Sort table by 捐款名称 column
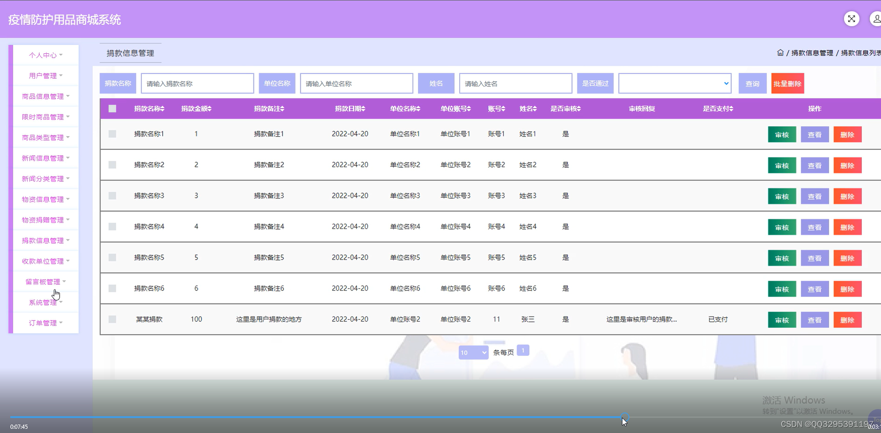This screenshot has width=881, height=433. pyautogui.click(x=149, y=108)
